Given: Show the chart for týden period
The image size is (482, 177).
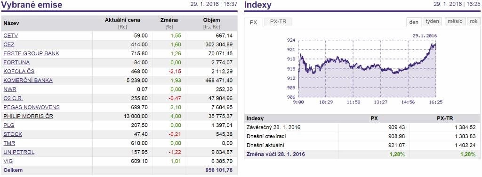Looking at the screenshot, I should click(x=433, y=22).
